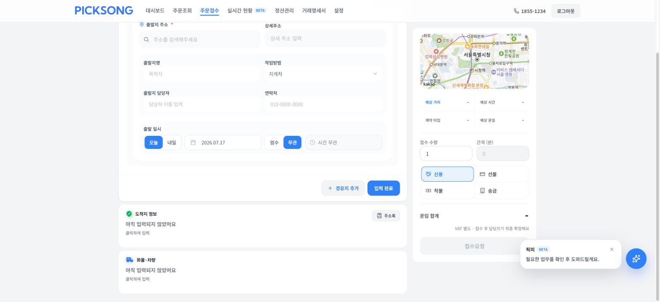Click the 예상 거리 label
The width and height of the screenshot is (660, 302).
click(x=433, y=102)
